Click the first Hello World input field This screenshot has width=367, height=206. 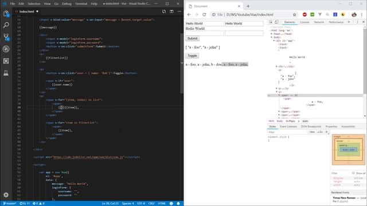click(205, 23)
